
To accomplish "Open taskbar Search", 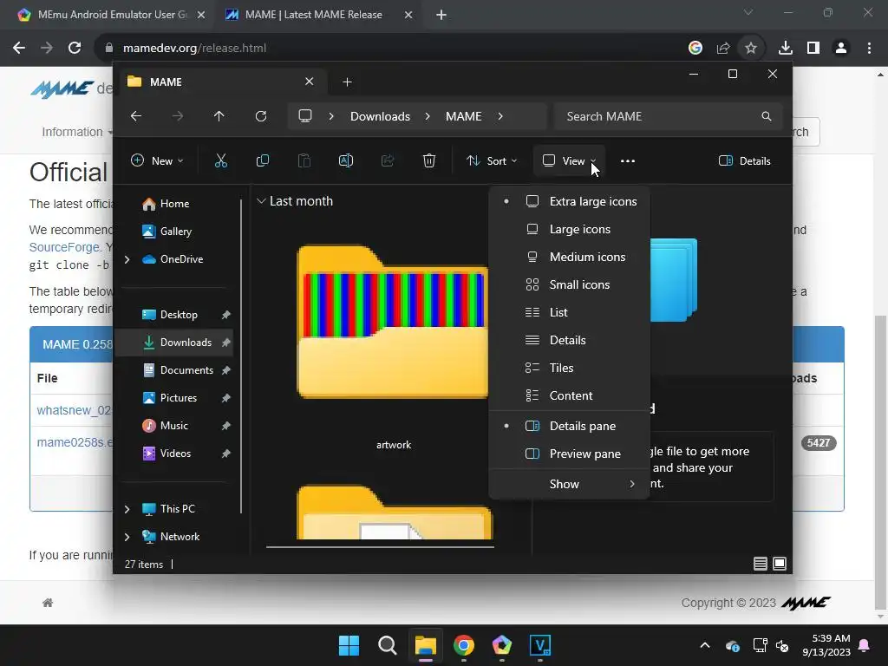I will pos(388,645).
